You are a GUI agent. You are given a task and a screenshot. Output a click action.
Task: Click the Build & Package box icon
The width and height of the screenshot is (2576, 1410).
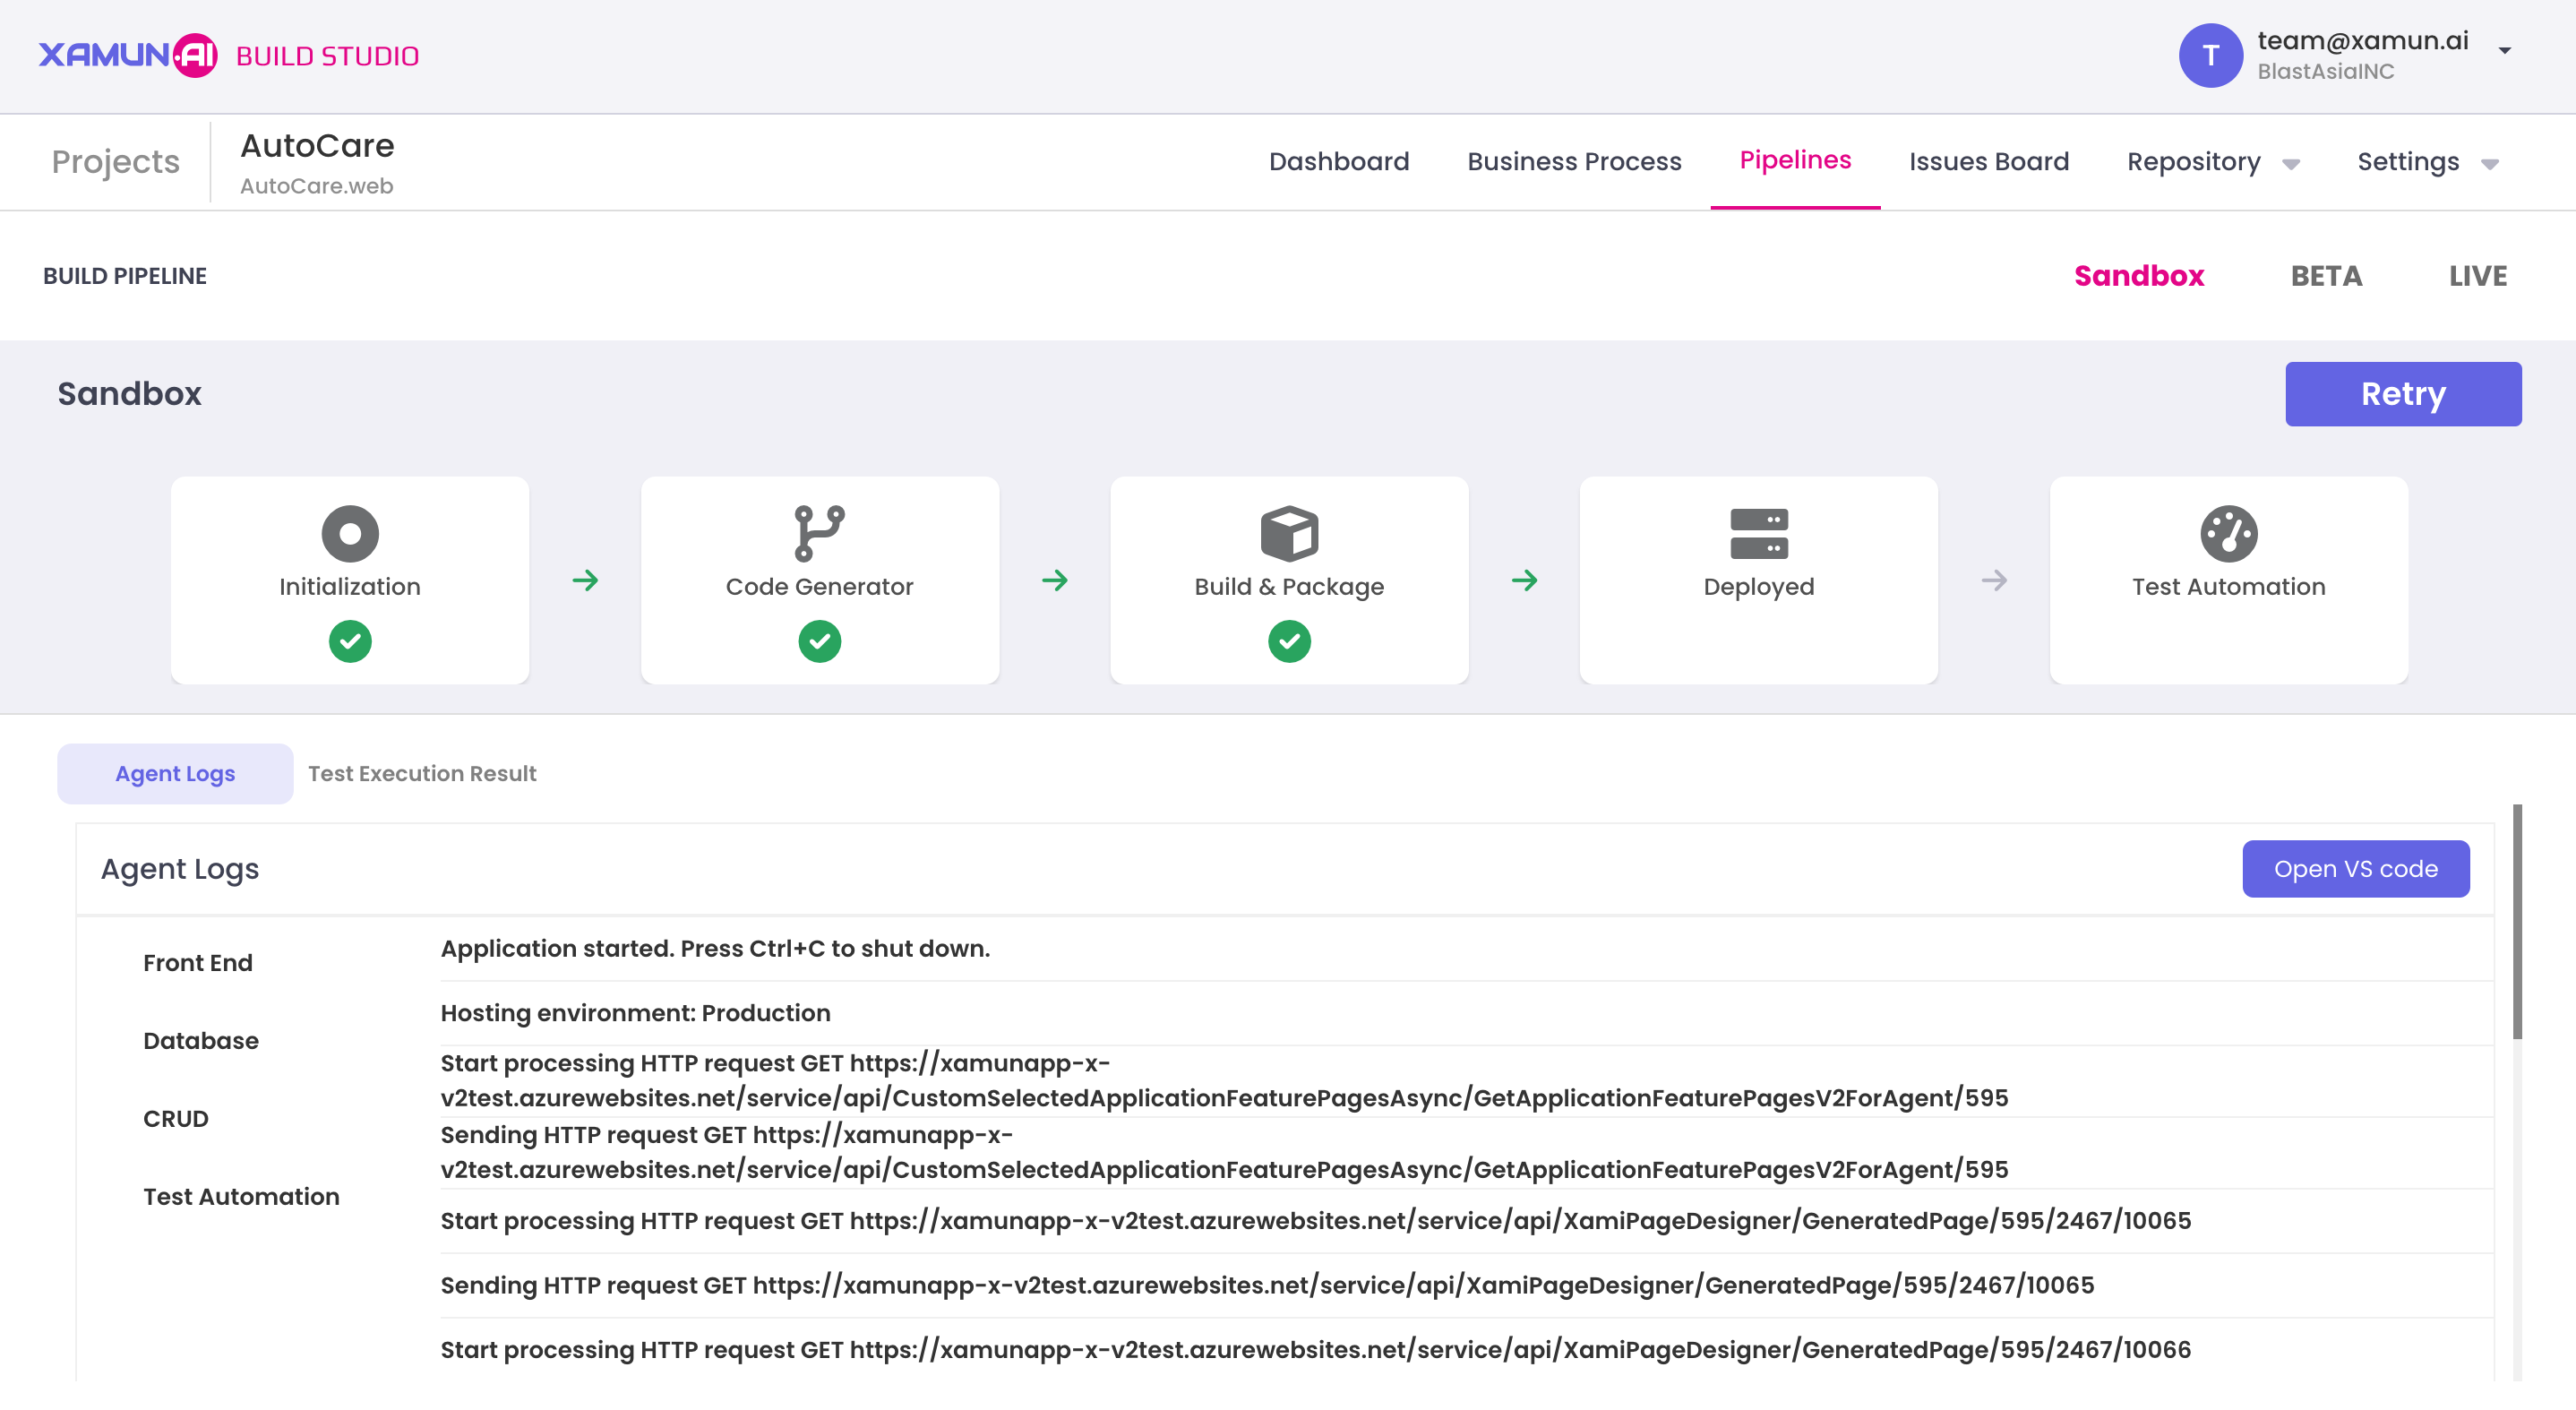coord(1289,533)
